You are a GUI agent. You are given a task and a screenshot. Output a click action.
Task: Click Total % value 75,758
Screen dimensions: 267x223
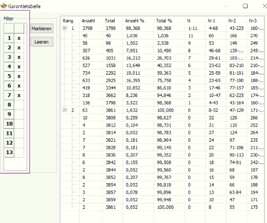[164, 81]
